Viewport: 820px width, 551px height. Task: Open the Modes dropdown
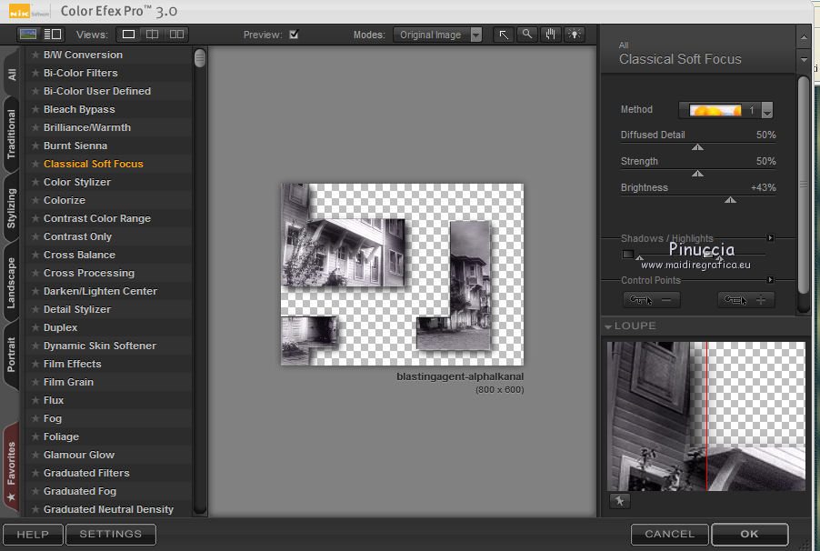(x=440, y=35)
